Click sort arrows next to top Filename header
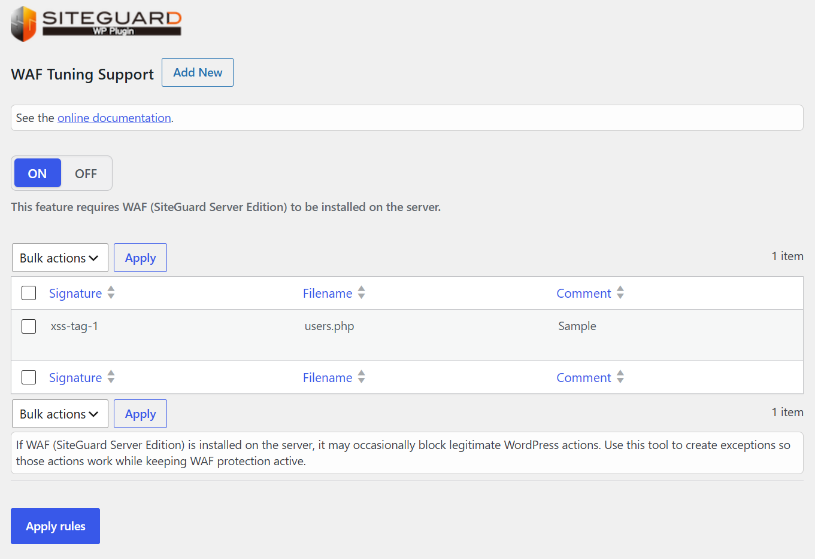815x559 pixels. [x=361, y=293]
